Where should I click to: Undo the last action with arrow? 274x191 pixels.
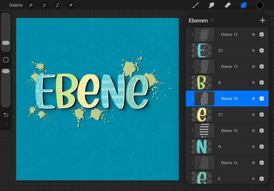coord(6,115)
